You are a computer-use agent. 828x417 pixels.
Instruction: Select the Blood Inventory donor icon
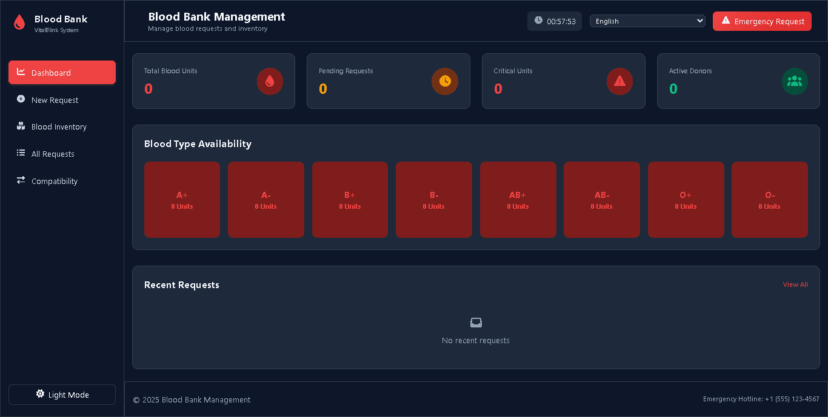click(x=20, y=126)
